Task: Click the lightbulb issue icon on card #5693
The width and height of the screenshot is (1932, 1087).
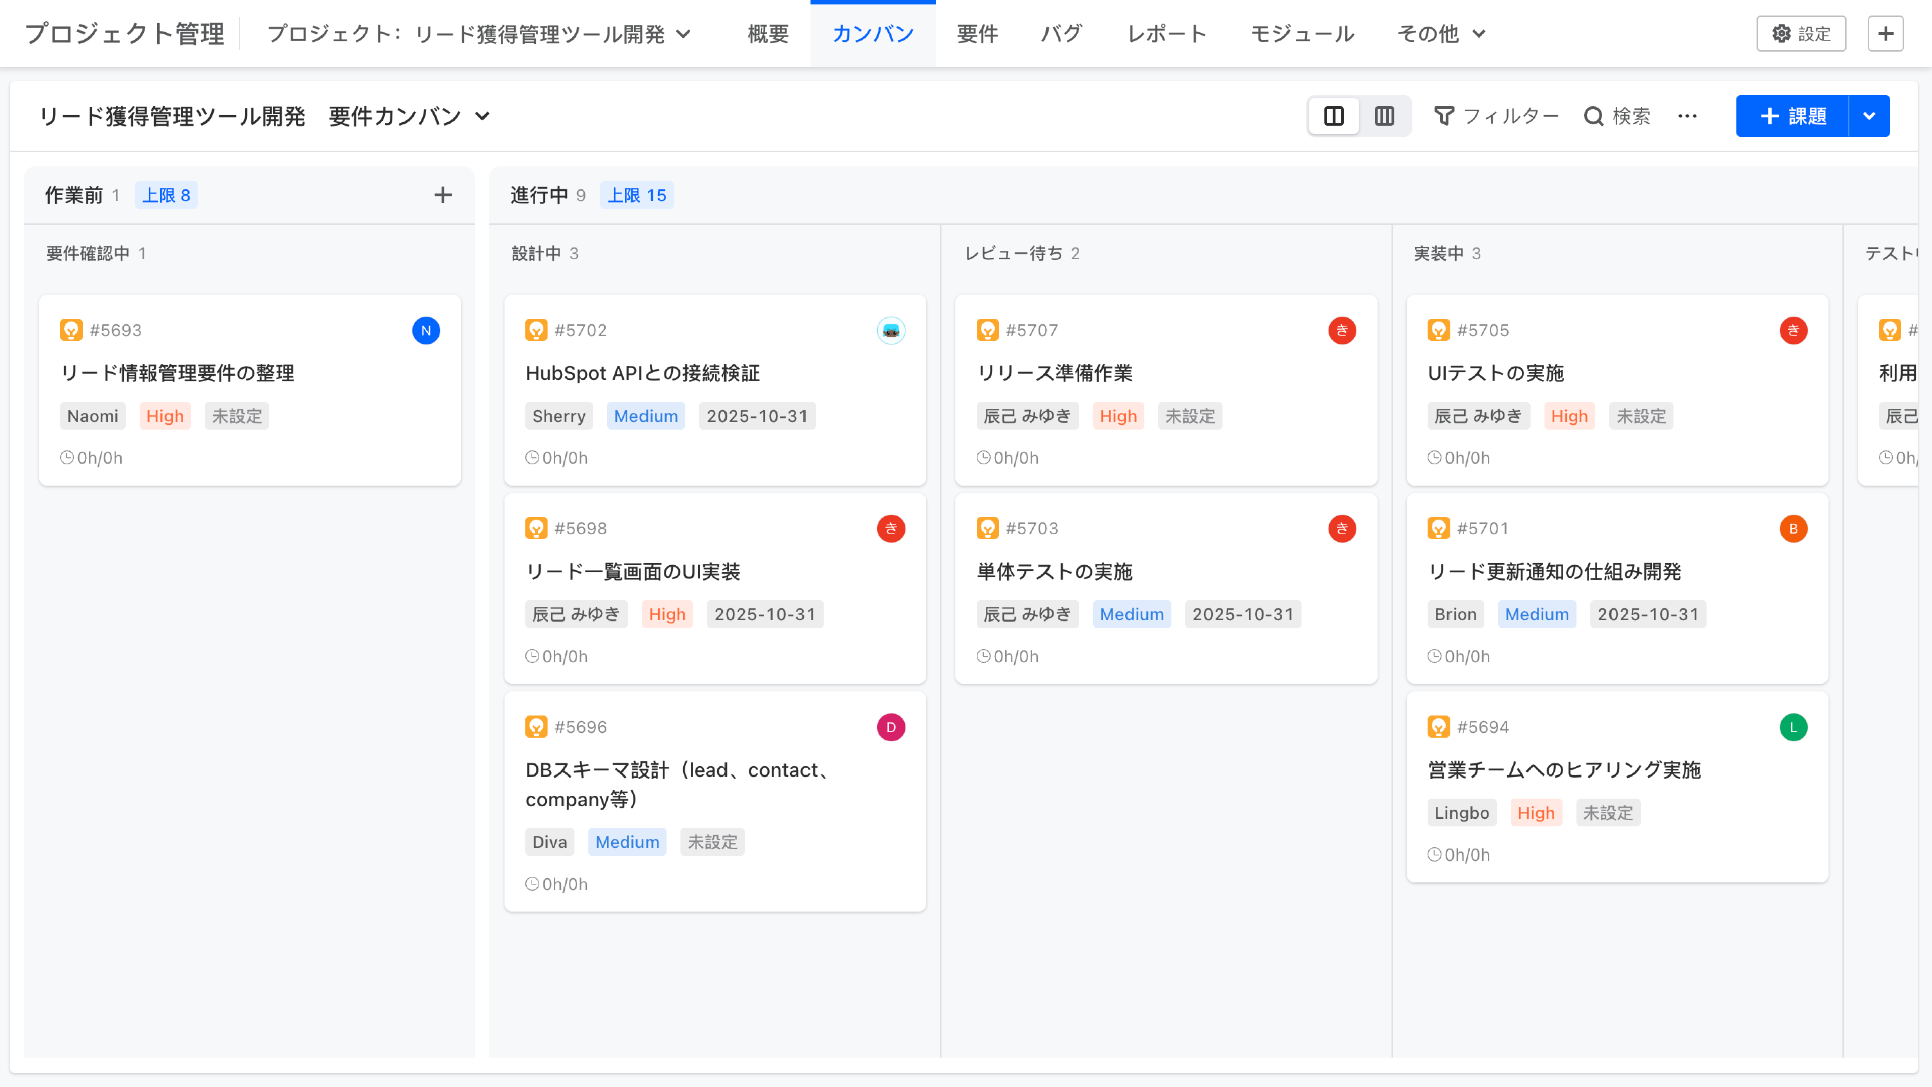Action: 71,329
